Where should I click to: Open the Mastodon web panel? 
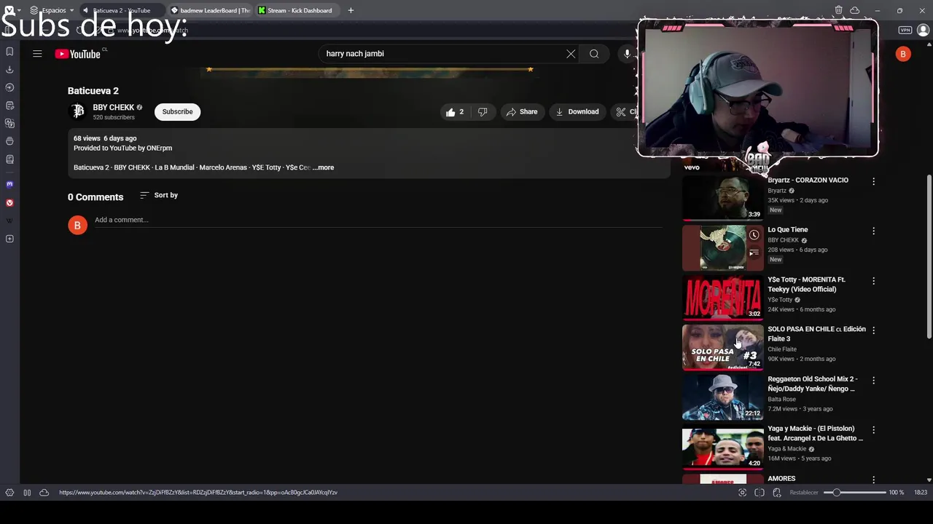coord(9,185)
